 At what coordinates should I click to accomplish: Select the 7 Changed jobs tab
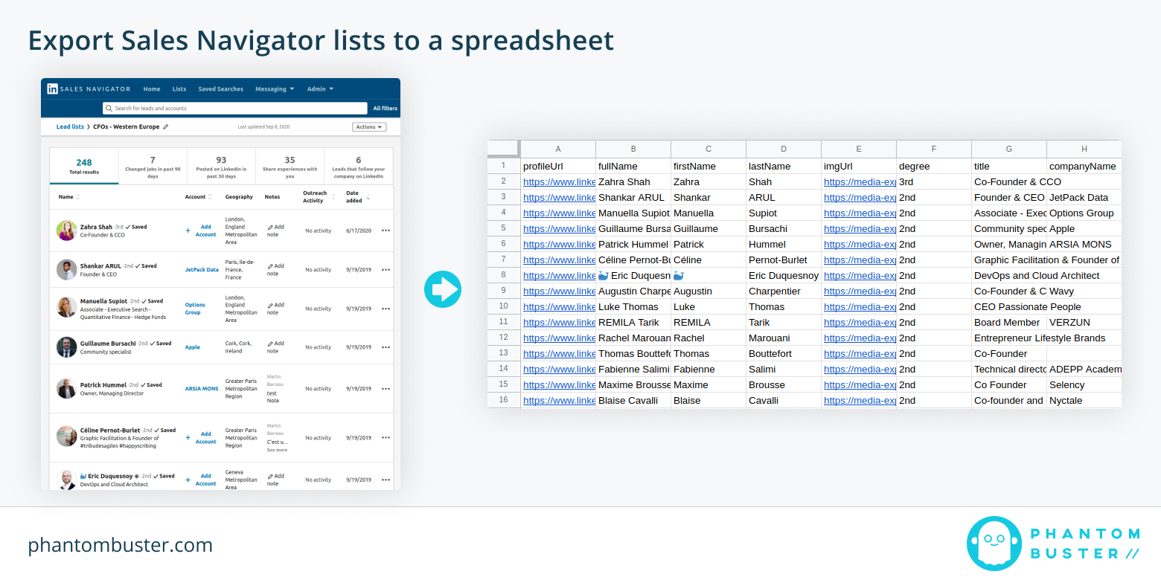click(153, 166)
